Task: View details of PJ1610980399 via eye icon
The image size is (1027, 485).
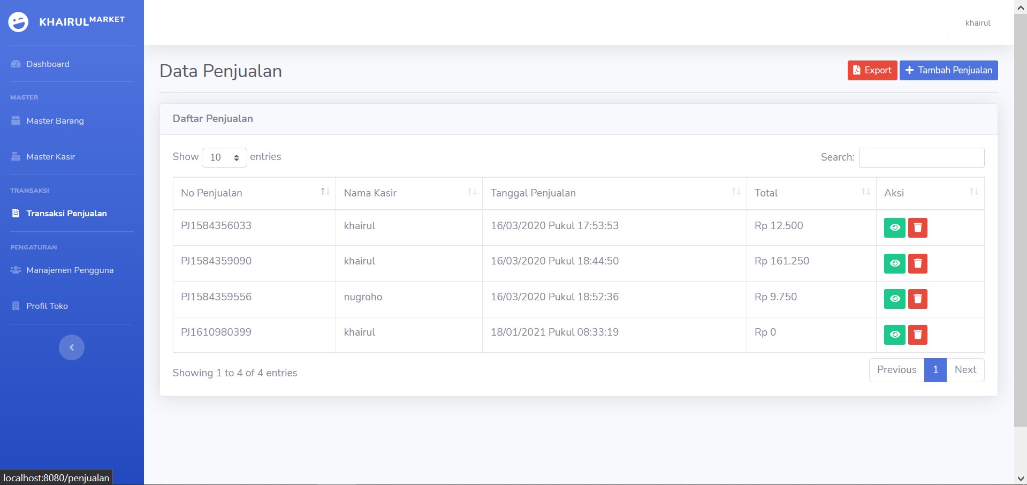Action: (x=894, y=335)
